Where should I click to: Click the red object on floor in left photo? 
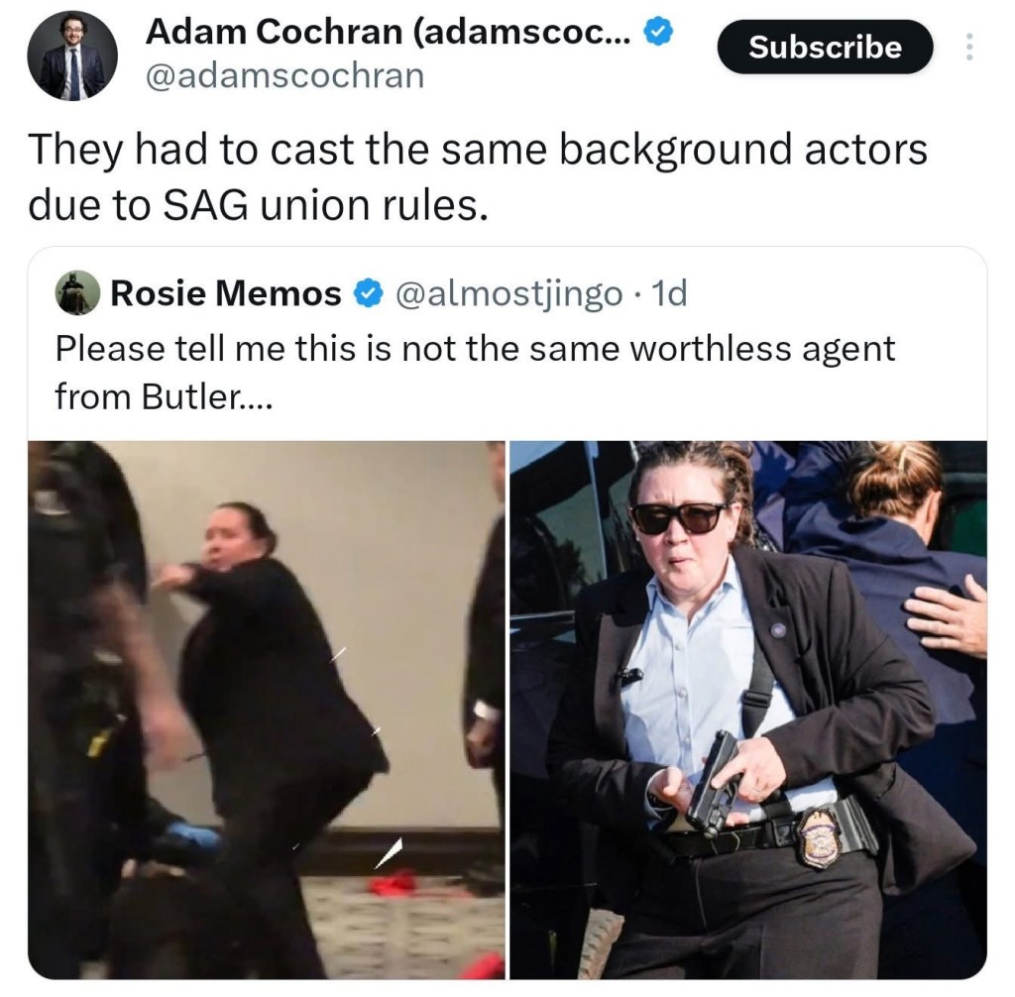[x=393, y=882]
